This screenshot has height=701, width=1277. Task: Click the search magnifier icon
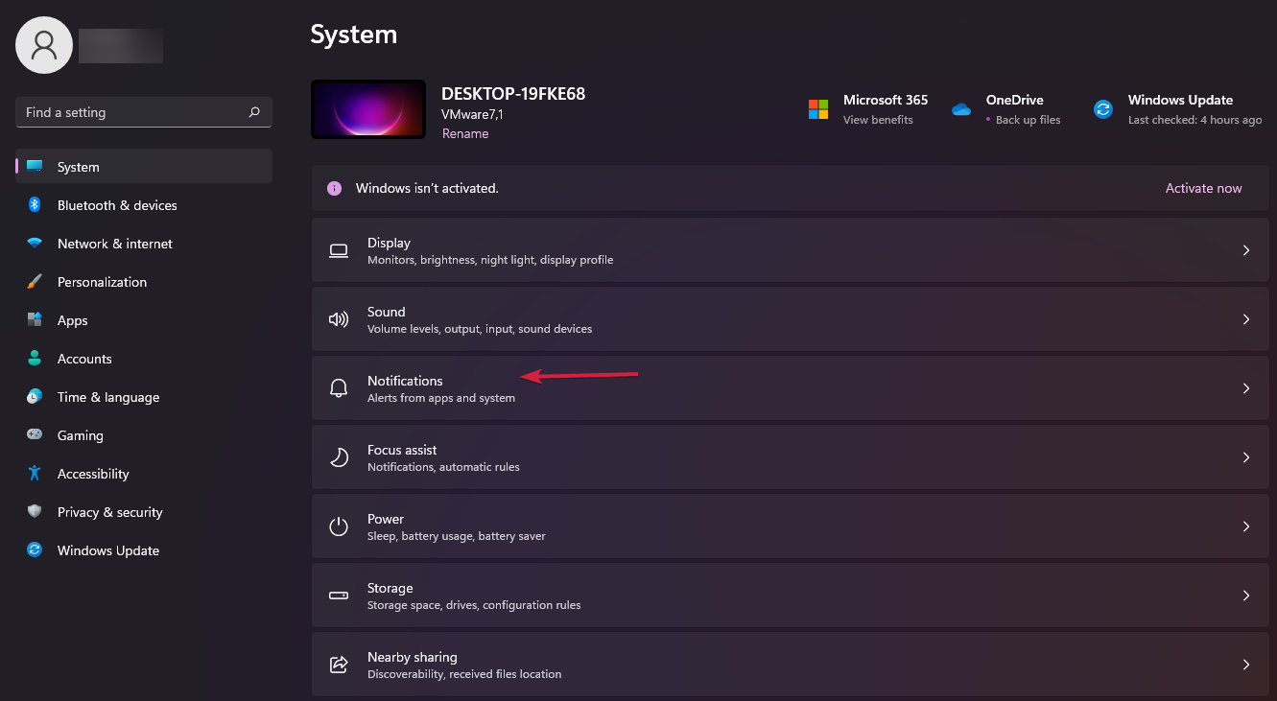(254, 112)
